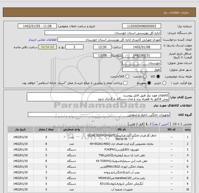199x193 pixels.
Task: Click the کد کالا column header
Action: [x=171, y=129]
